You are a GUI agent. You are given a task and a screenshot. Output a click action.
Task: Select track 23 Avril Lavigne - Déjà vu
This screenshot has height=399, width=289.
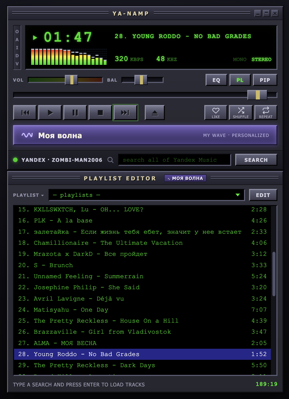[142, 299]
